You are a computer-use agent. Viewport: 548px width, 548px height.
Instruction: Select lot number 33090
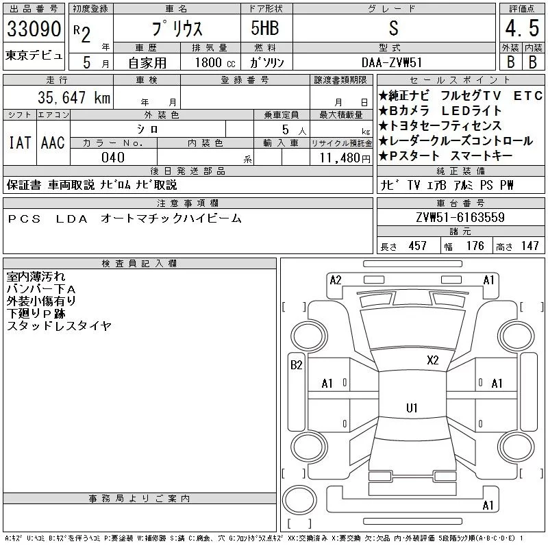[x=34, y=28]
